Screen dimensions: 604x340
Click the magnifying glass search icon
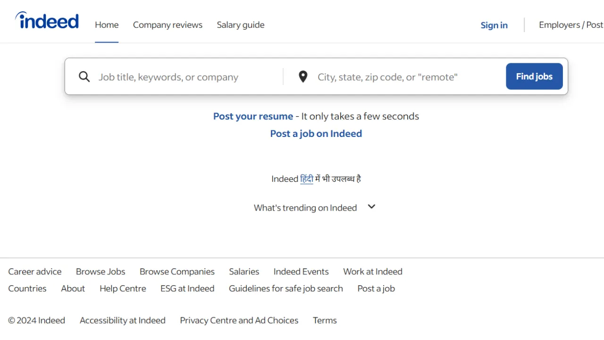[84, 76]
